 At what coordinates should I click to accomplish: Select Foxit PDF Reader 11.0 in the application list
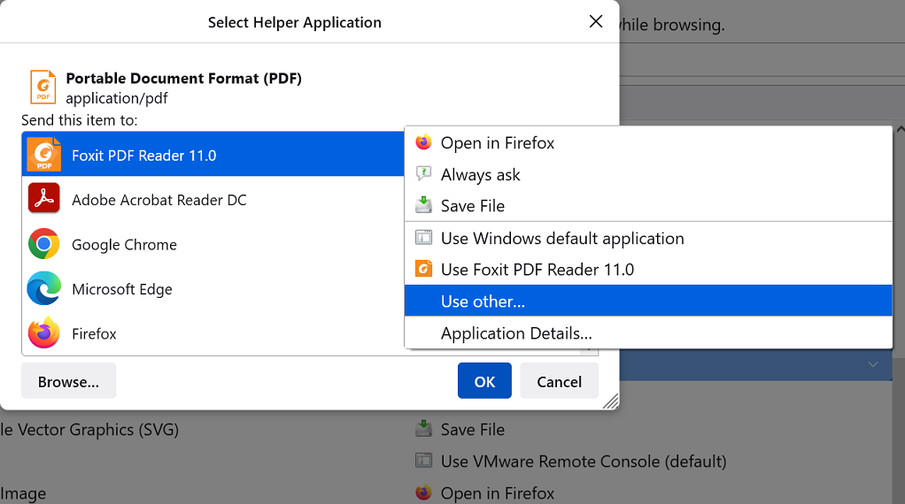click(213, 155)
